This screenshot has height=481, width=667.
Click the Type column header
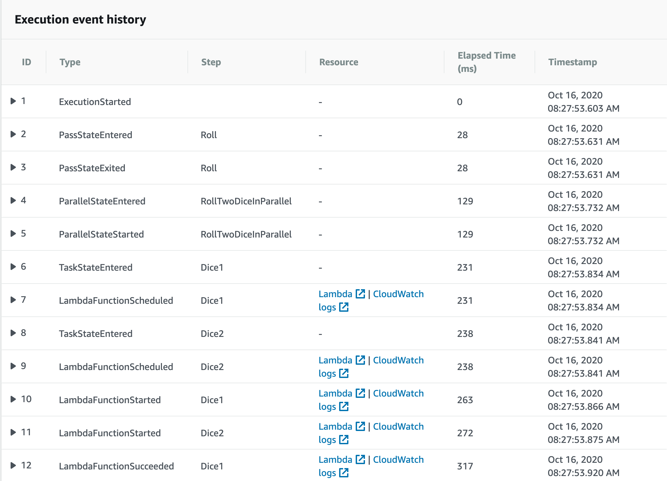[x=70, y=62]
